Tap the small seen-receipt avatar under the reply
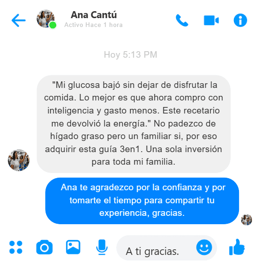Screen dimensions: 259x267 pos(246,220)
